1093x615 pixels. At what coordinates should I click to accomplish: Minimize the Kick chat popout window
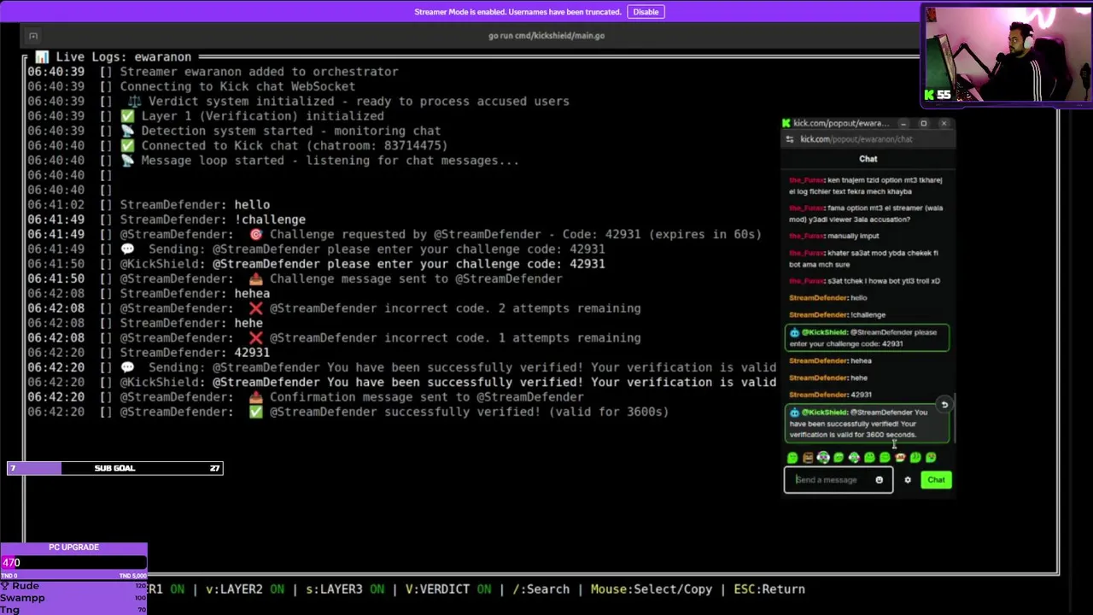tap(903, 124)
